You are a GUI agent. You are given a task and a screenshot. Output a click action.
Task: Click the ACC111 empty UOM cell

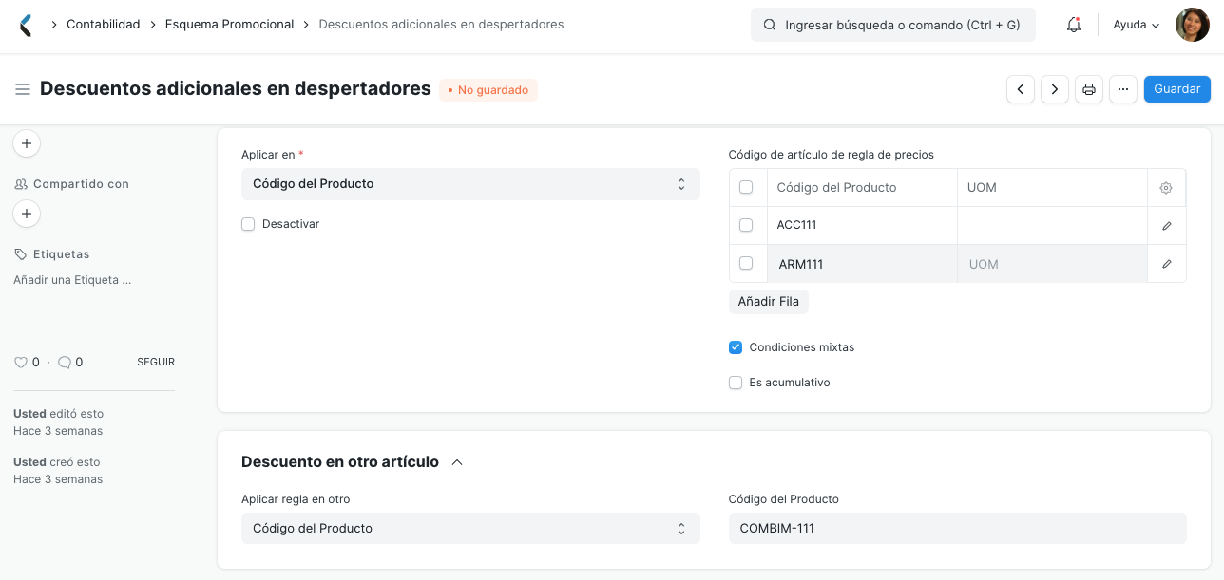pos(1052,226)
